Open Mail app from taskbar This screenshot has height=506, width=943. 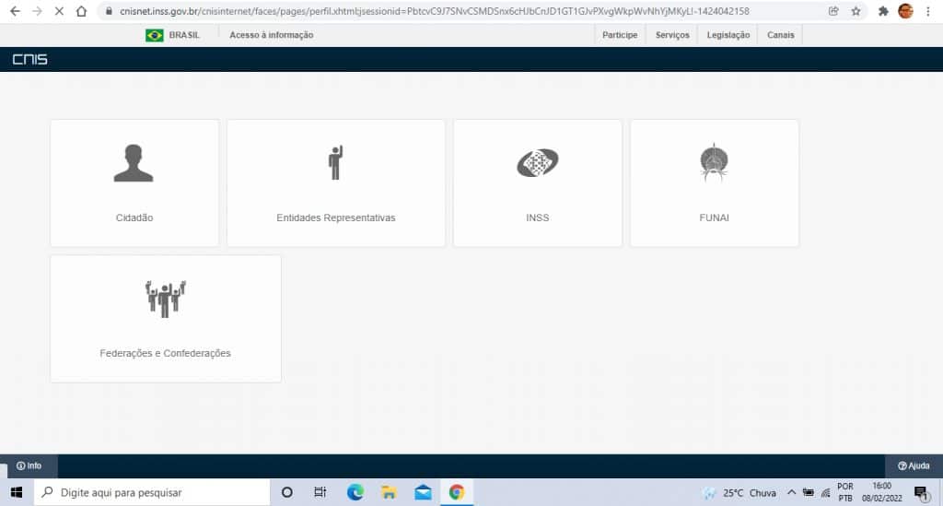pyautogui.click(x=423, y=493)
